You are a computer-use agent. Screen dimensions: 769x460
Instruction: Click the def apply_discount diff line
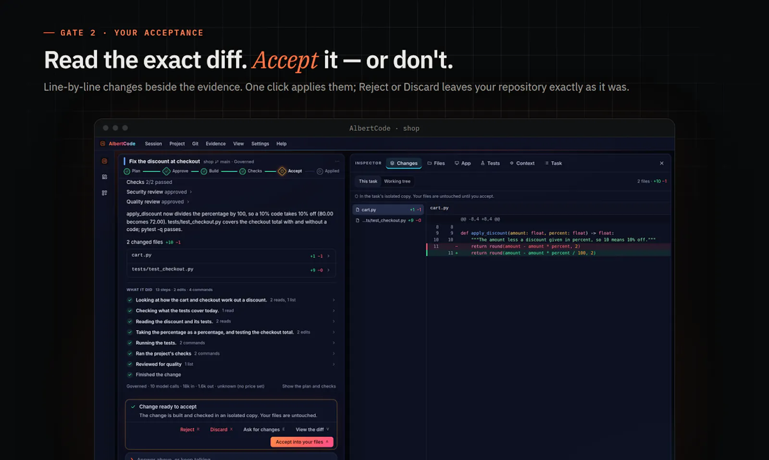point(548,233)
